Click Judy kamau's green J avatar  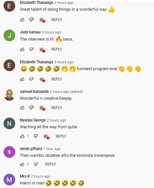coord(9,35)
